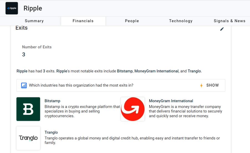The height and width of the screenshot is (153, 250).
Task: Click the bar chart insights icon
Action: (x=24, y=86)
